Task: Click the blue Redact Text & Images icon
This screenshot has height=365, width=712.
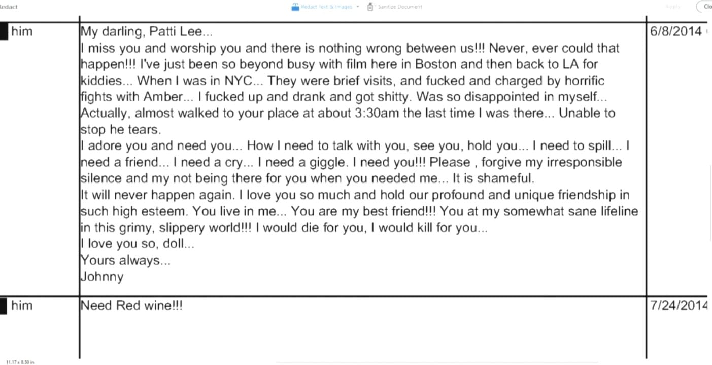Action: click(x=295, y=7)
